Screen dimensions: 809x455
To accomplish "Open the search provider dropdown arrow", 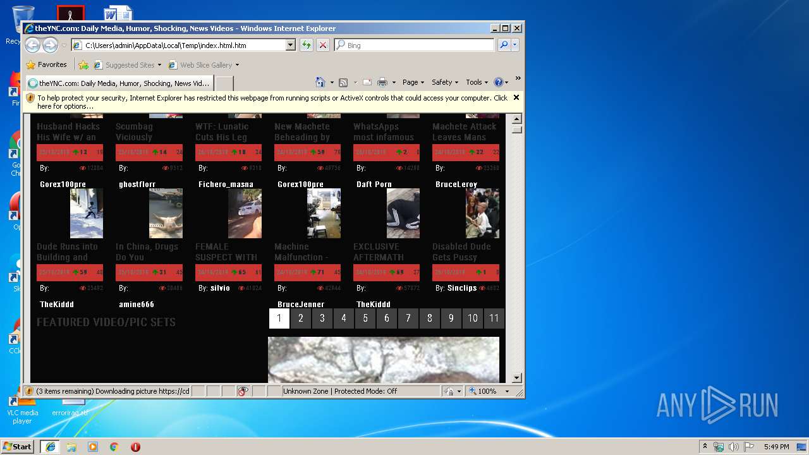I will pos(515,45).
